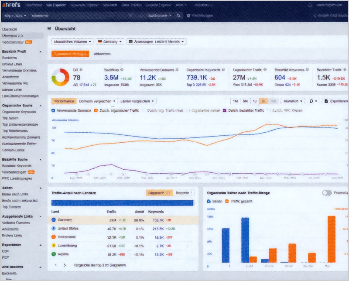
Task: Click the domain input field in the header
Action: [x=79, y=16]
